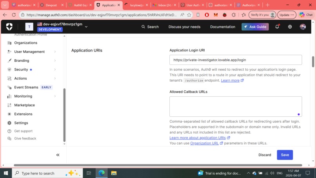Click Discuss your needs link
The height and width of the screenshot is (178, 316).
(x=184, y=27)
